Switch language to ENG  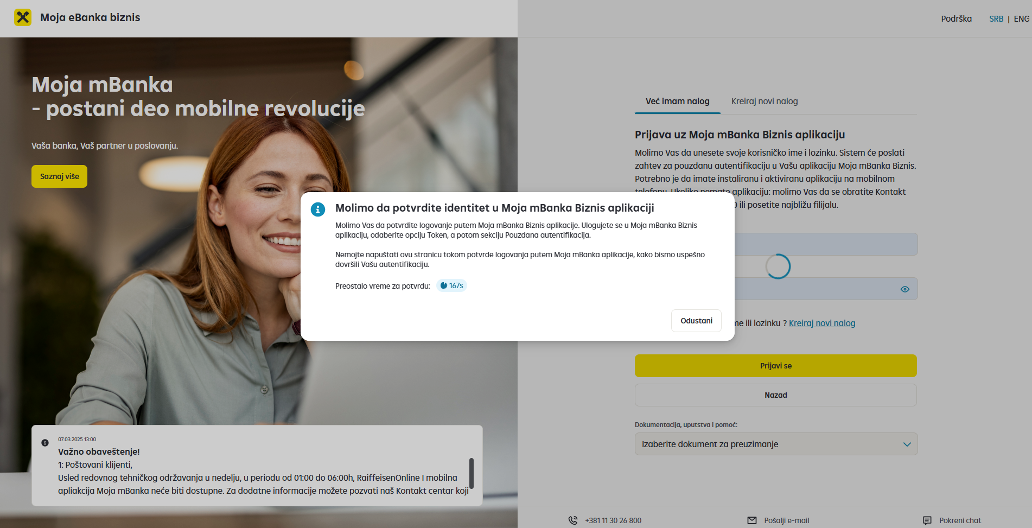pyautogui.click(x=1022, y=19)
